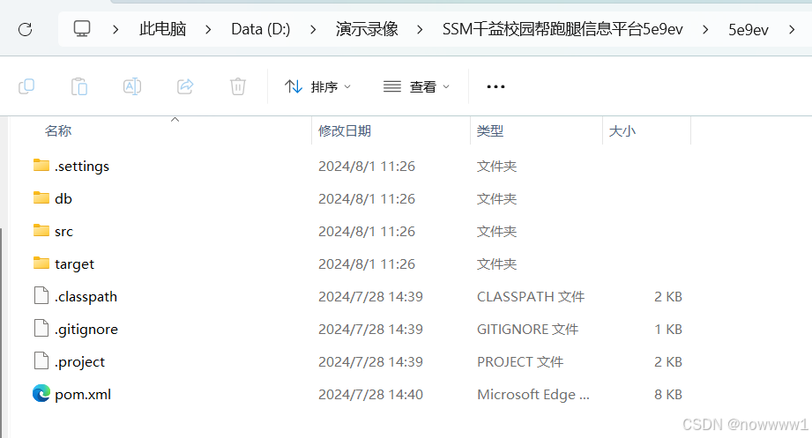Go to Data (D:) in address bar
The width and height of the screenshot is (812, 438).
tap(260, 29)
